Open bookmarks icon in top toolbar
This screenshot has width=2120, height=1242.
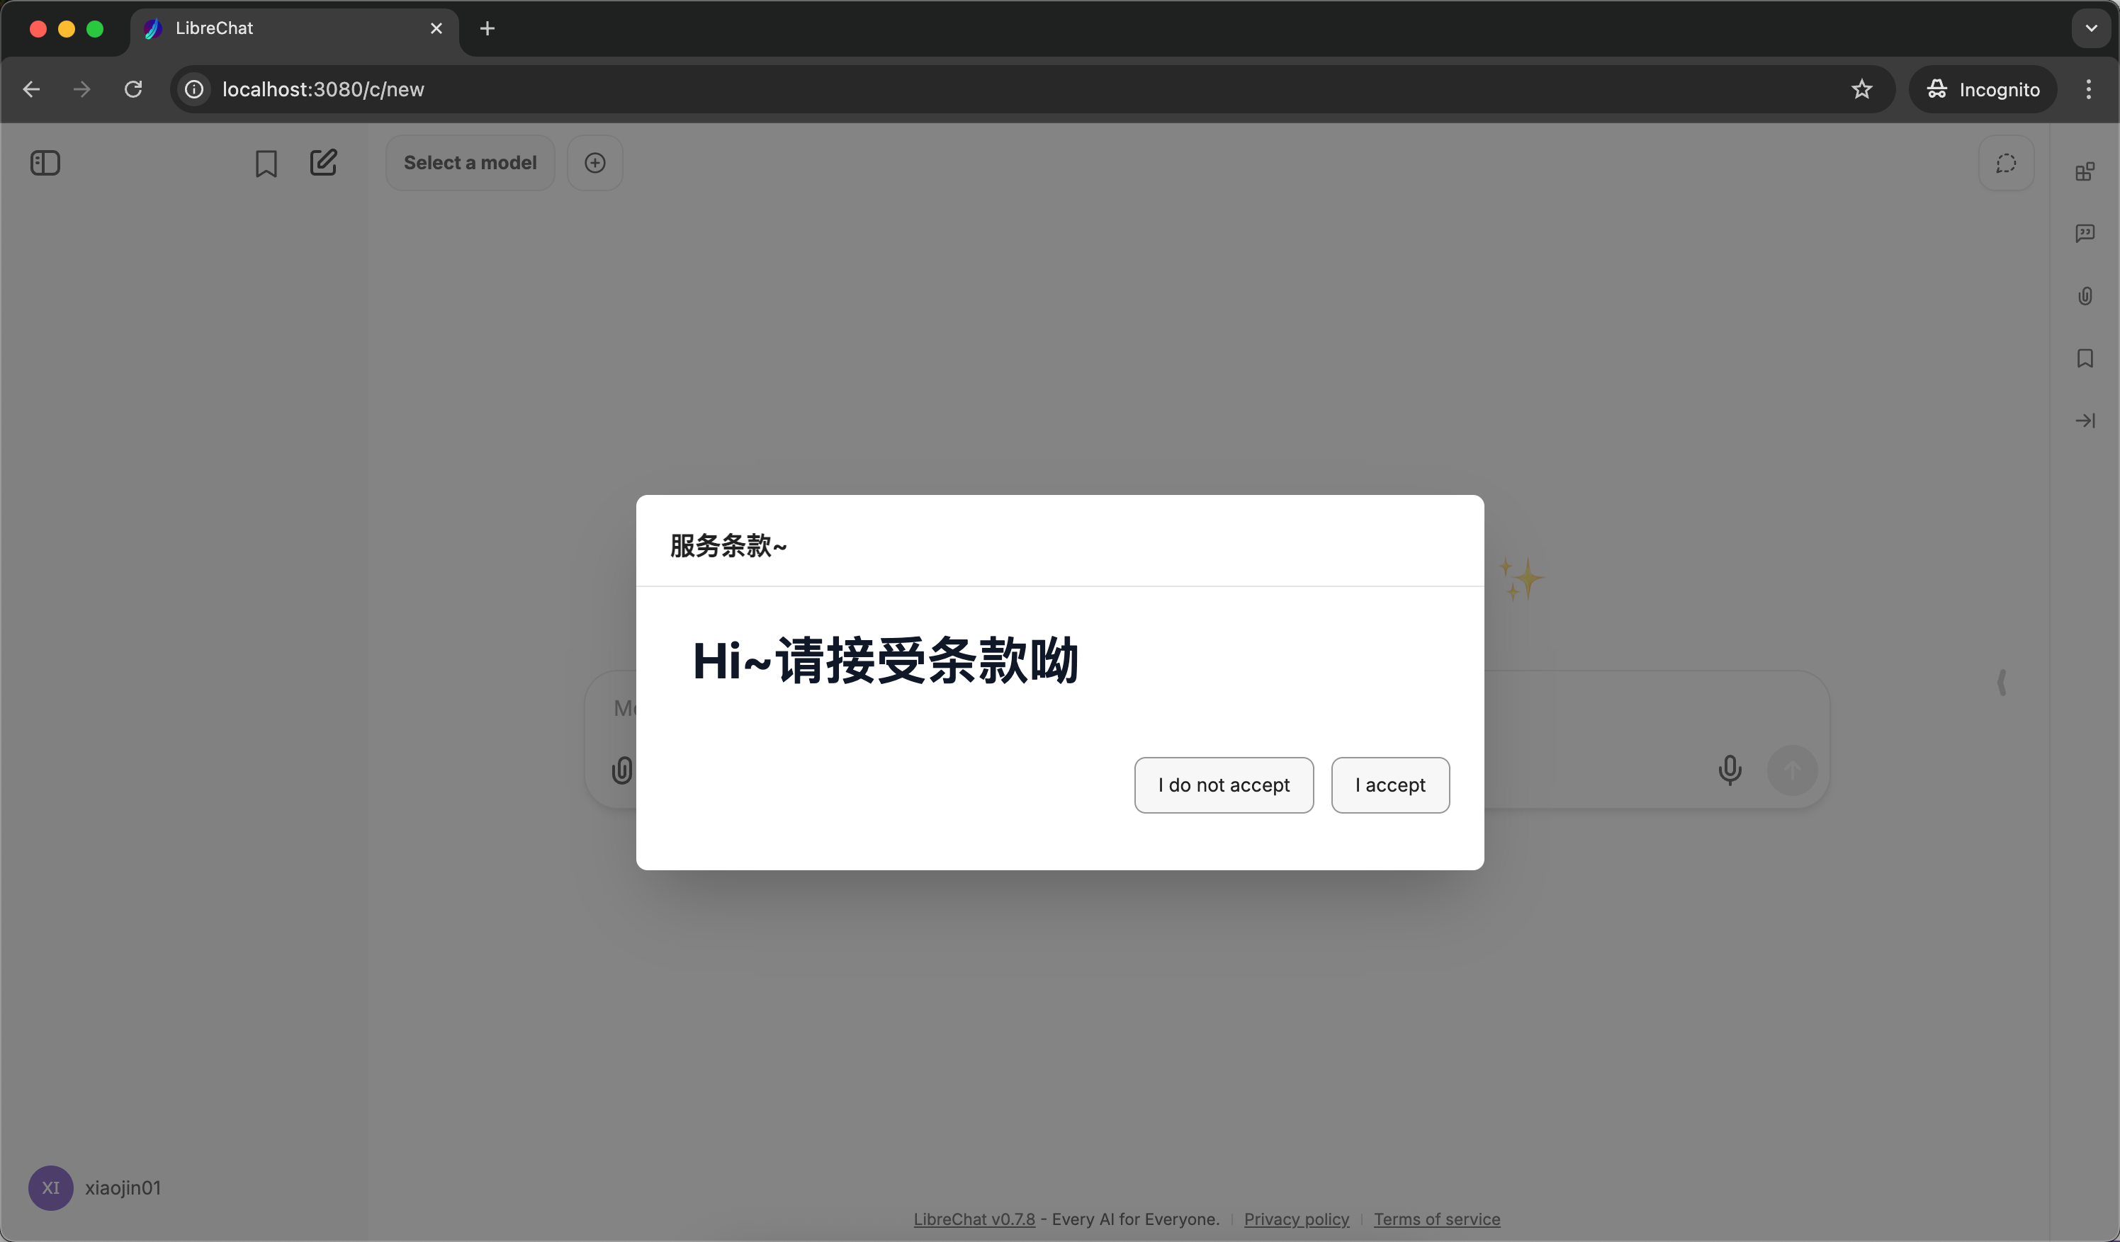(x=266, y=163)
